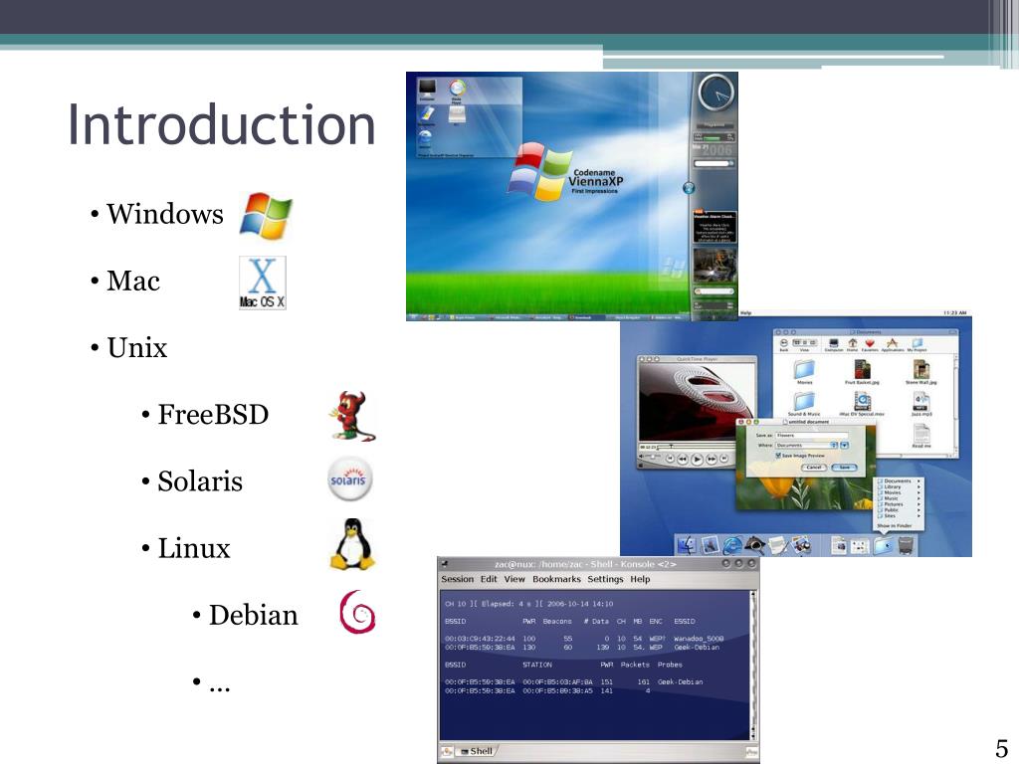Click the Finder view mode switcher
The width and height of the screenshot is (1019, 764).
click(x=804, y=342)
